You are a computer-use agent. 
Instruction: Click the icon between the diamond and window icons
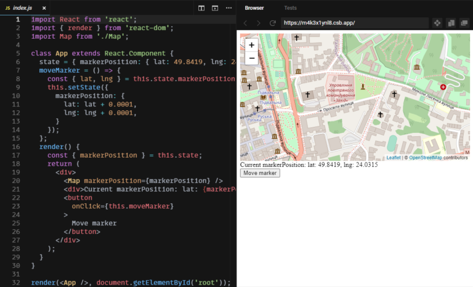(x=451, y=23)
